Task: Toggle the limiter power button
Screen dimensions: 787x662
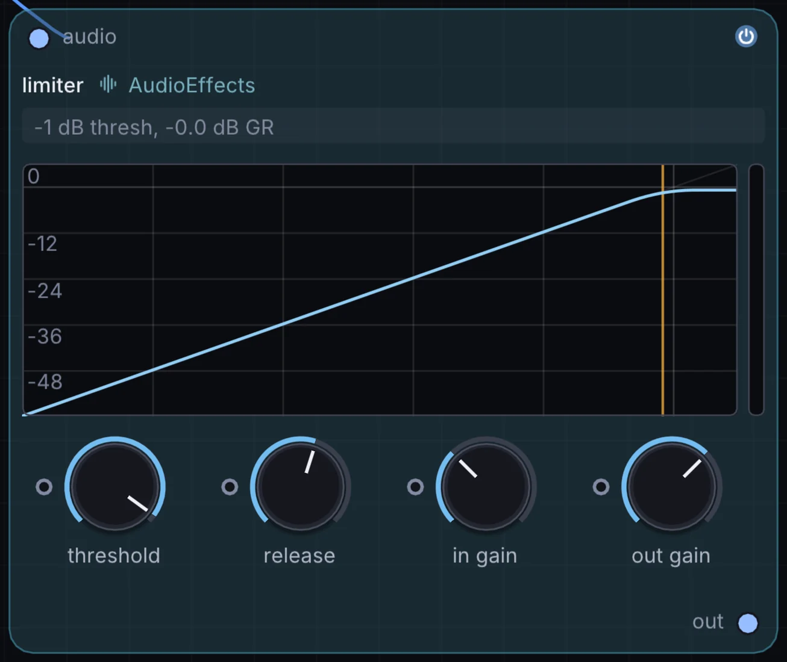Action: point(746,37)
